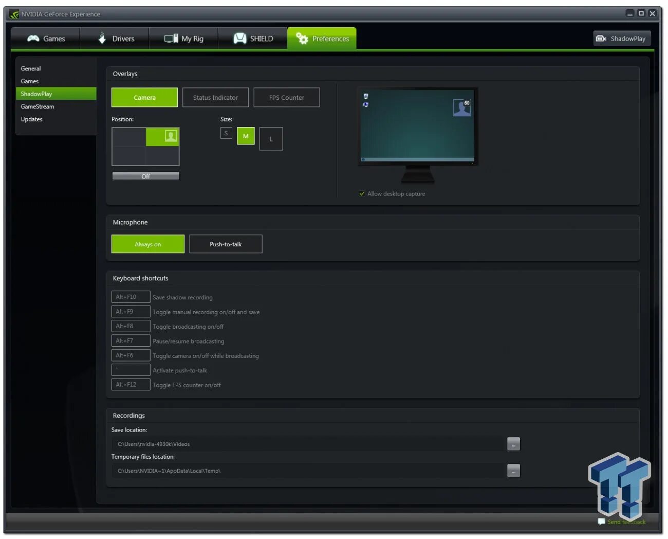Set camera position to top-left quadrant
The width and height of the screenshot is (668, 539).
tap(129, 137)
